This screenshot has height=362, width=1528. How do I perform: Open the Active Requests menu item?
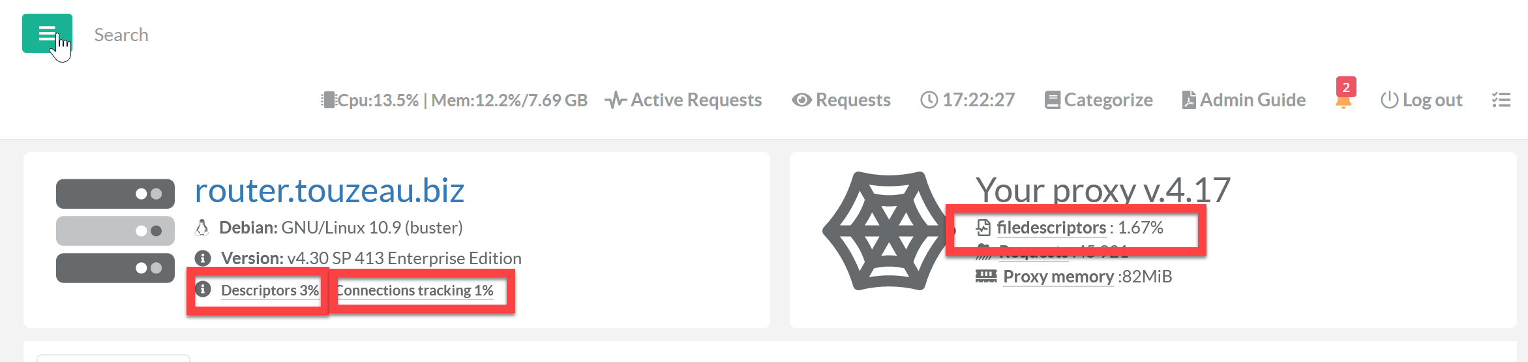(683, 100)
